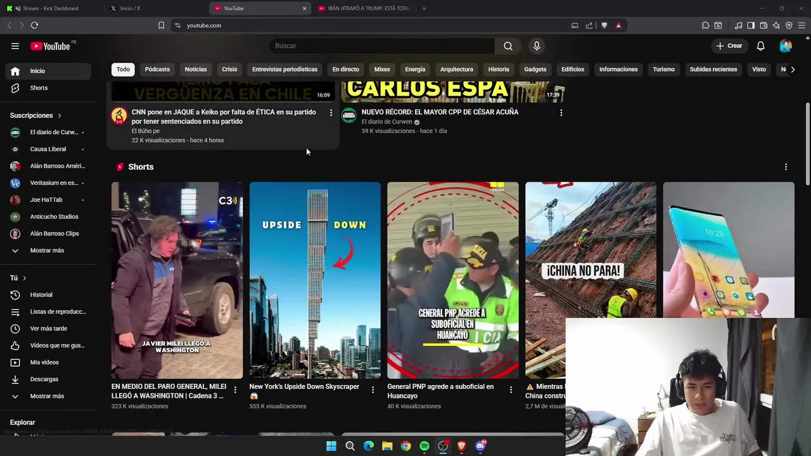
Task: Open File Explorer from the taskbar
Action: (387, 446)
